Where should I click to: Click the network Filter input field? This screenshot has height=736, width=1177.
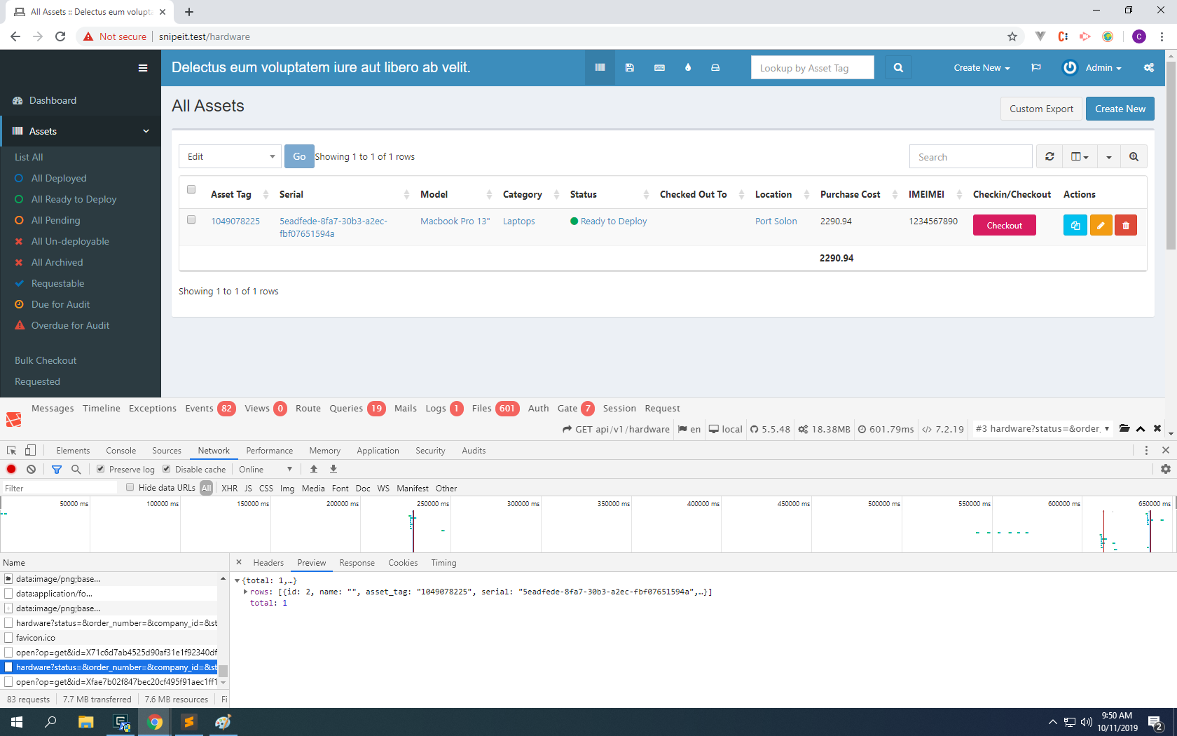click(x=59, y=488)
